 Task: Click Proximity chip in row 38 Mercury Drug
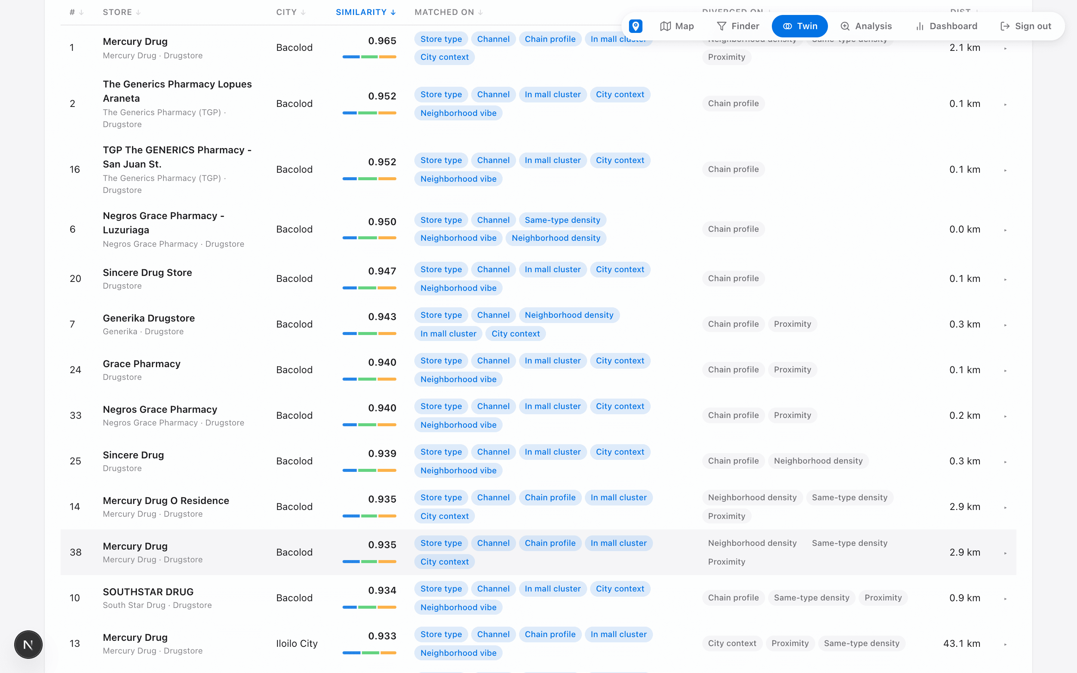pyautogui.click(x=727, y=562)
